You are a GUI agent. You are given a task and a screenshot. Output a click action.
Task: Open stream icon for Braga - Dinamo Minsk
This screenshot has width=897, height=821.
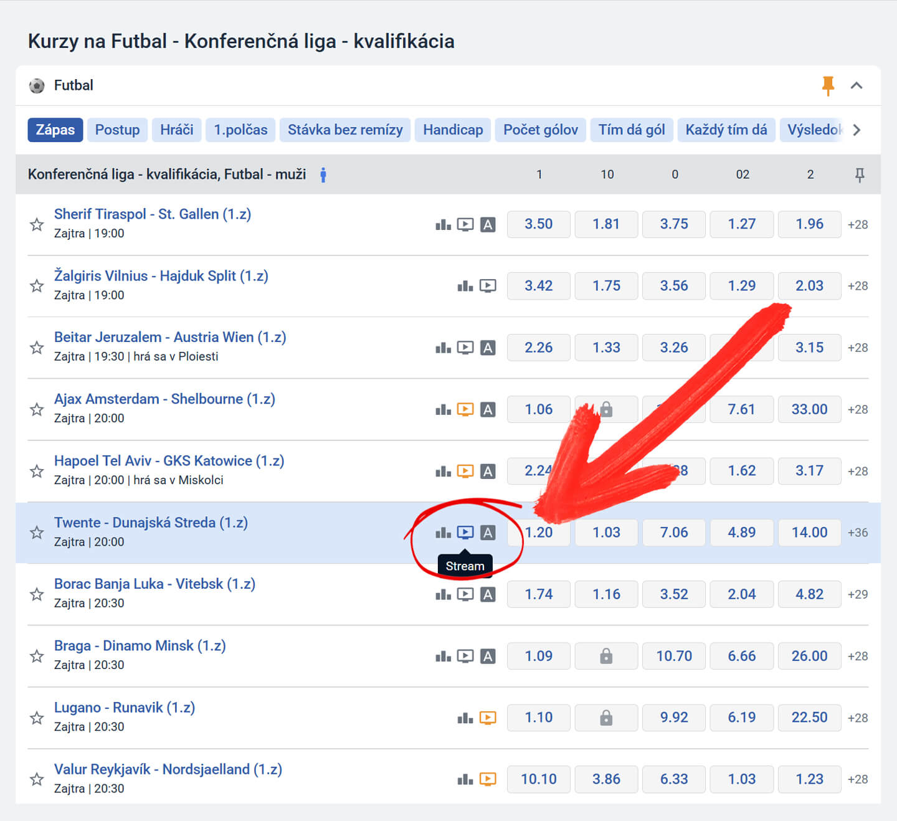coord(465,656)
